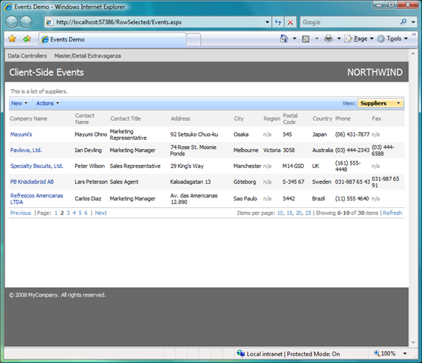The height and width of the screenshot is (363, 422).
Task: Click the magnifier search icon beside Google box
Action: (403, 22)
